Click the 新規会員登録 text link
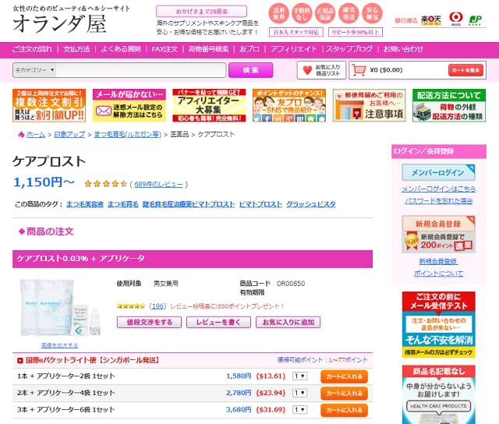This screenshot has height=424, width=499. pyautogui.click(x=438, y=261)
